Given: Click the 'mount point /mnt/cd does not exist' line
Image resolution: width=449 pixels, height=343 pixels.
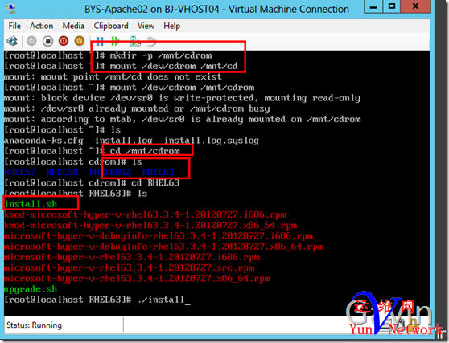Looking at the screenshot, I should (x=113, y=76).
